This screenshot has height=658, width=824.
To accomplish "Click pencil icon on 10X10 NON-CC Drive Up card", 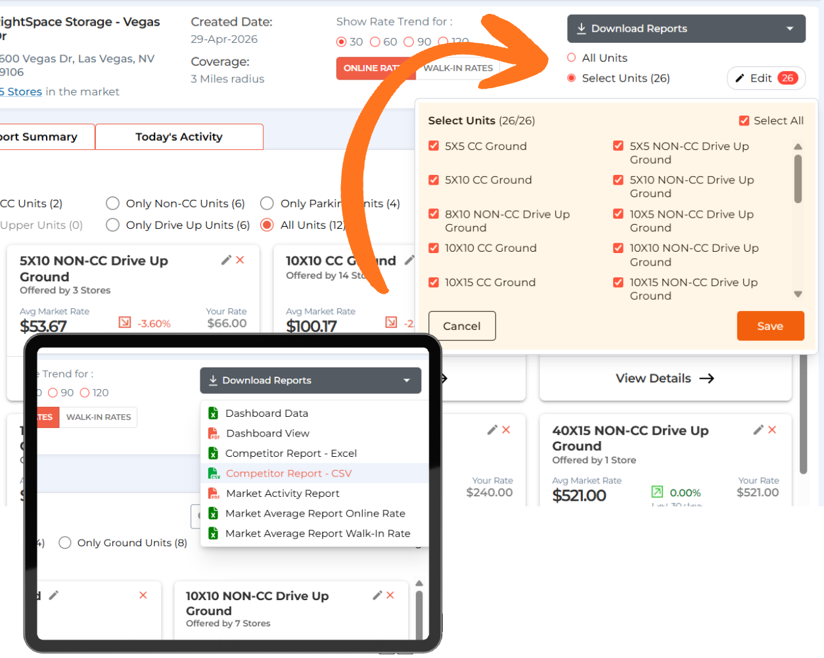I will 377,596.
